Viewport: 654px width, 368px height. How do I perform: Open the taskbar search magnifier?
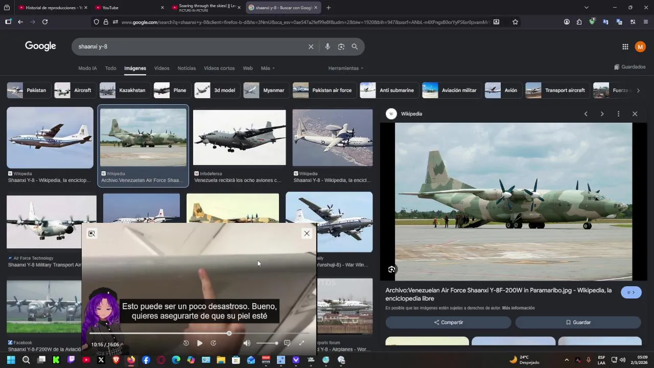click(26, 360)
